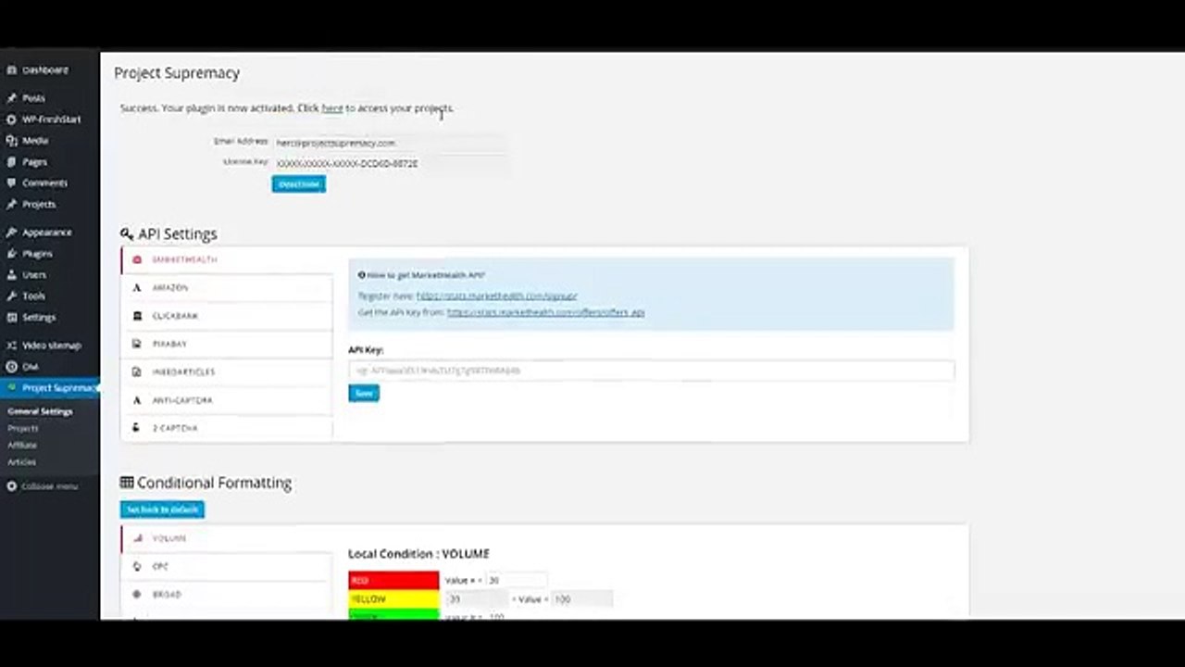This screenshot has height=667, width=1185.
Task: Select the Plugins icon
Action: pos(11,254)
